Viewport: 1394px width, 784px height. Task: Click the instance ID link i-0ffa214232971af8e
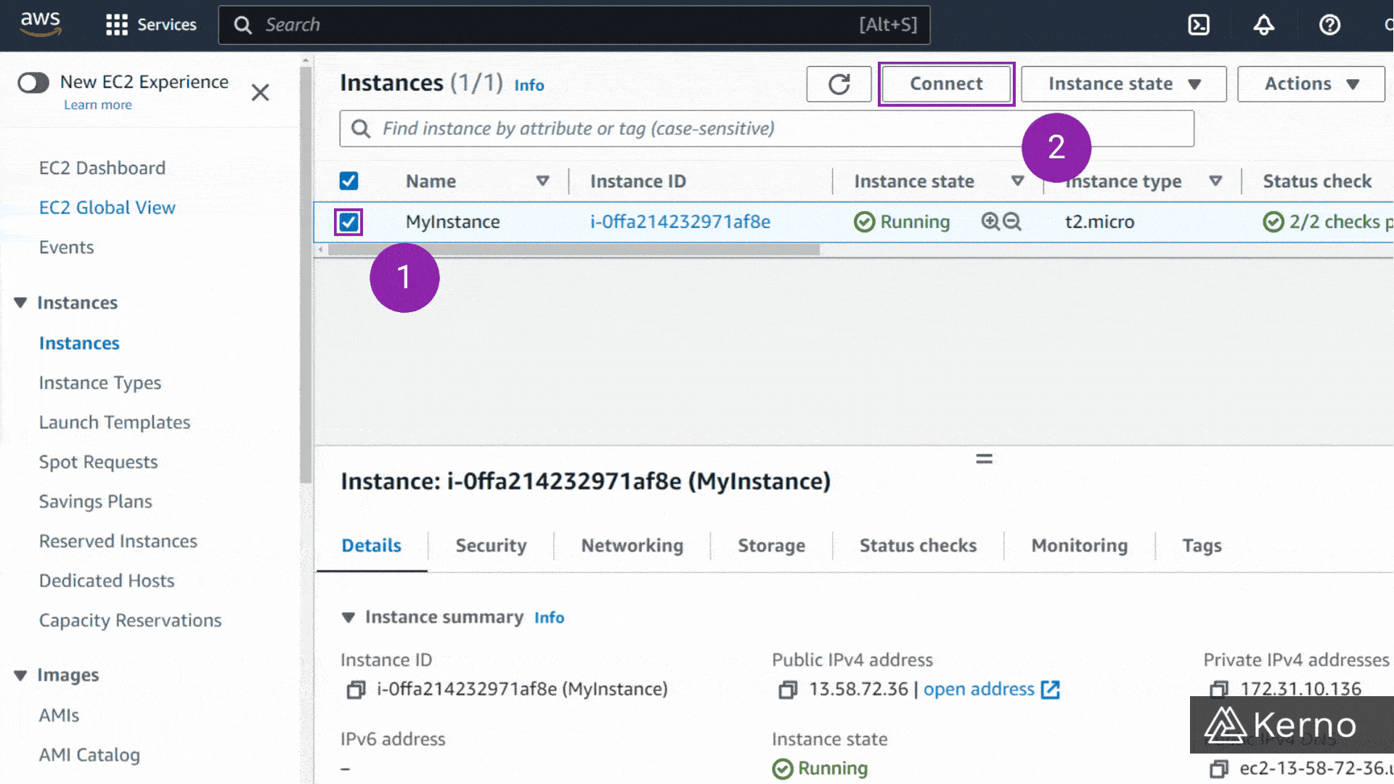(680, 221)
